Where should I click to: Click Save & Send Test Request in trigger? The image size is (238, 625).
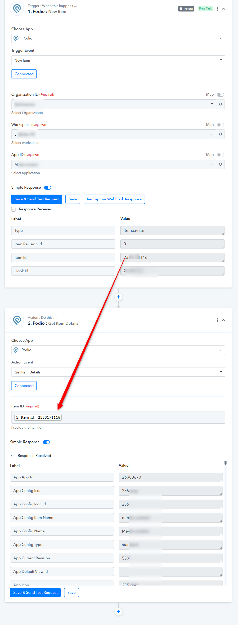coord(37,199)
